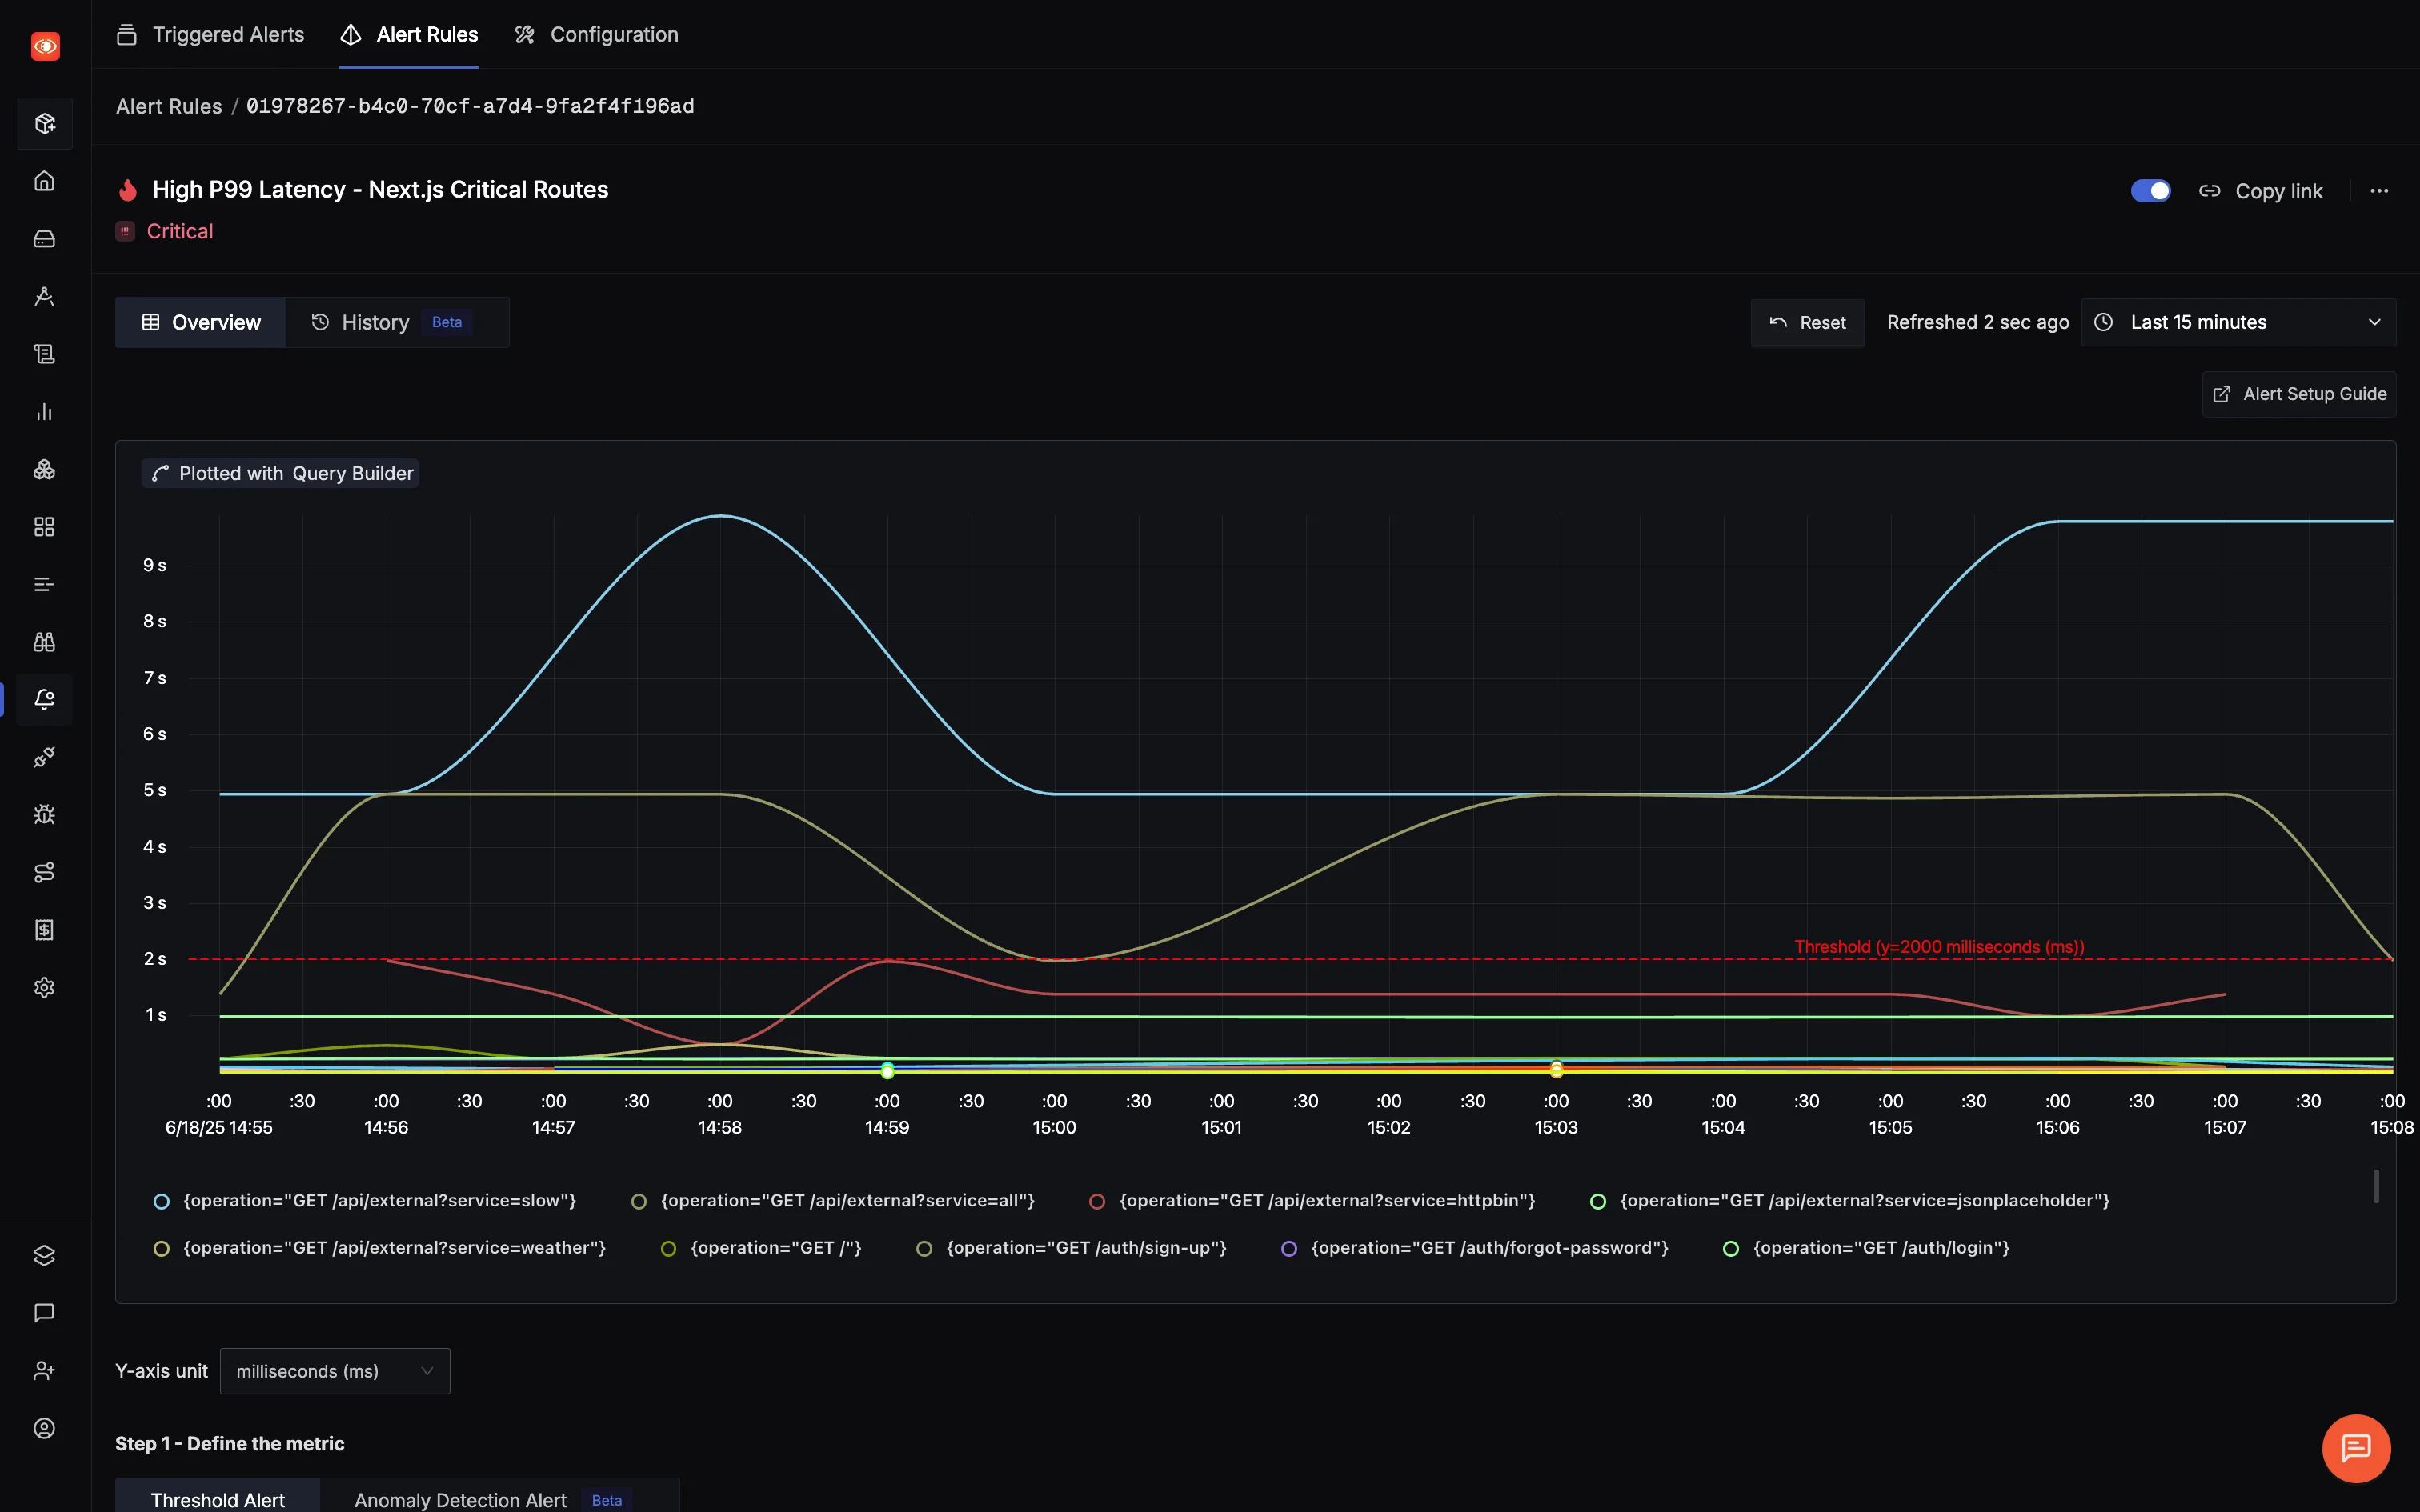Screen dimensions: 2420x1512
Task: Click the Step 1 - Define the metric heading
Action: pyautogui.click(x=230, y=1443)
